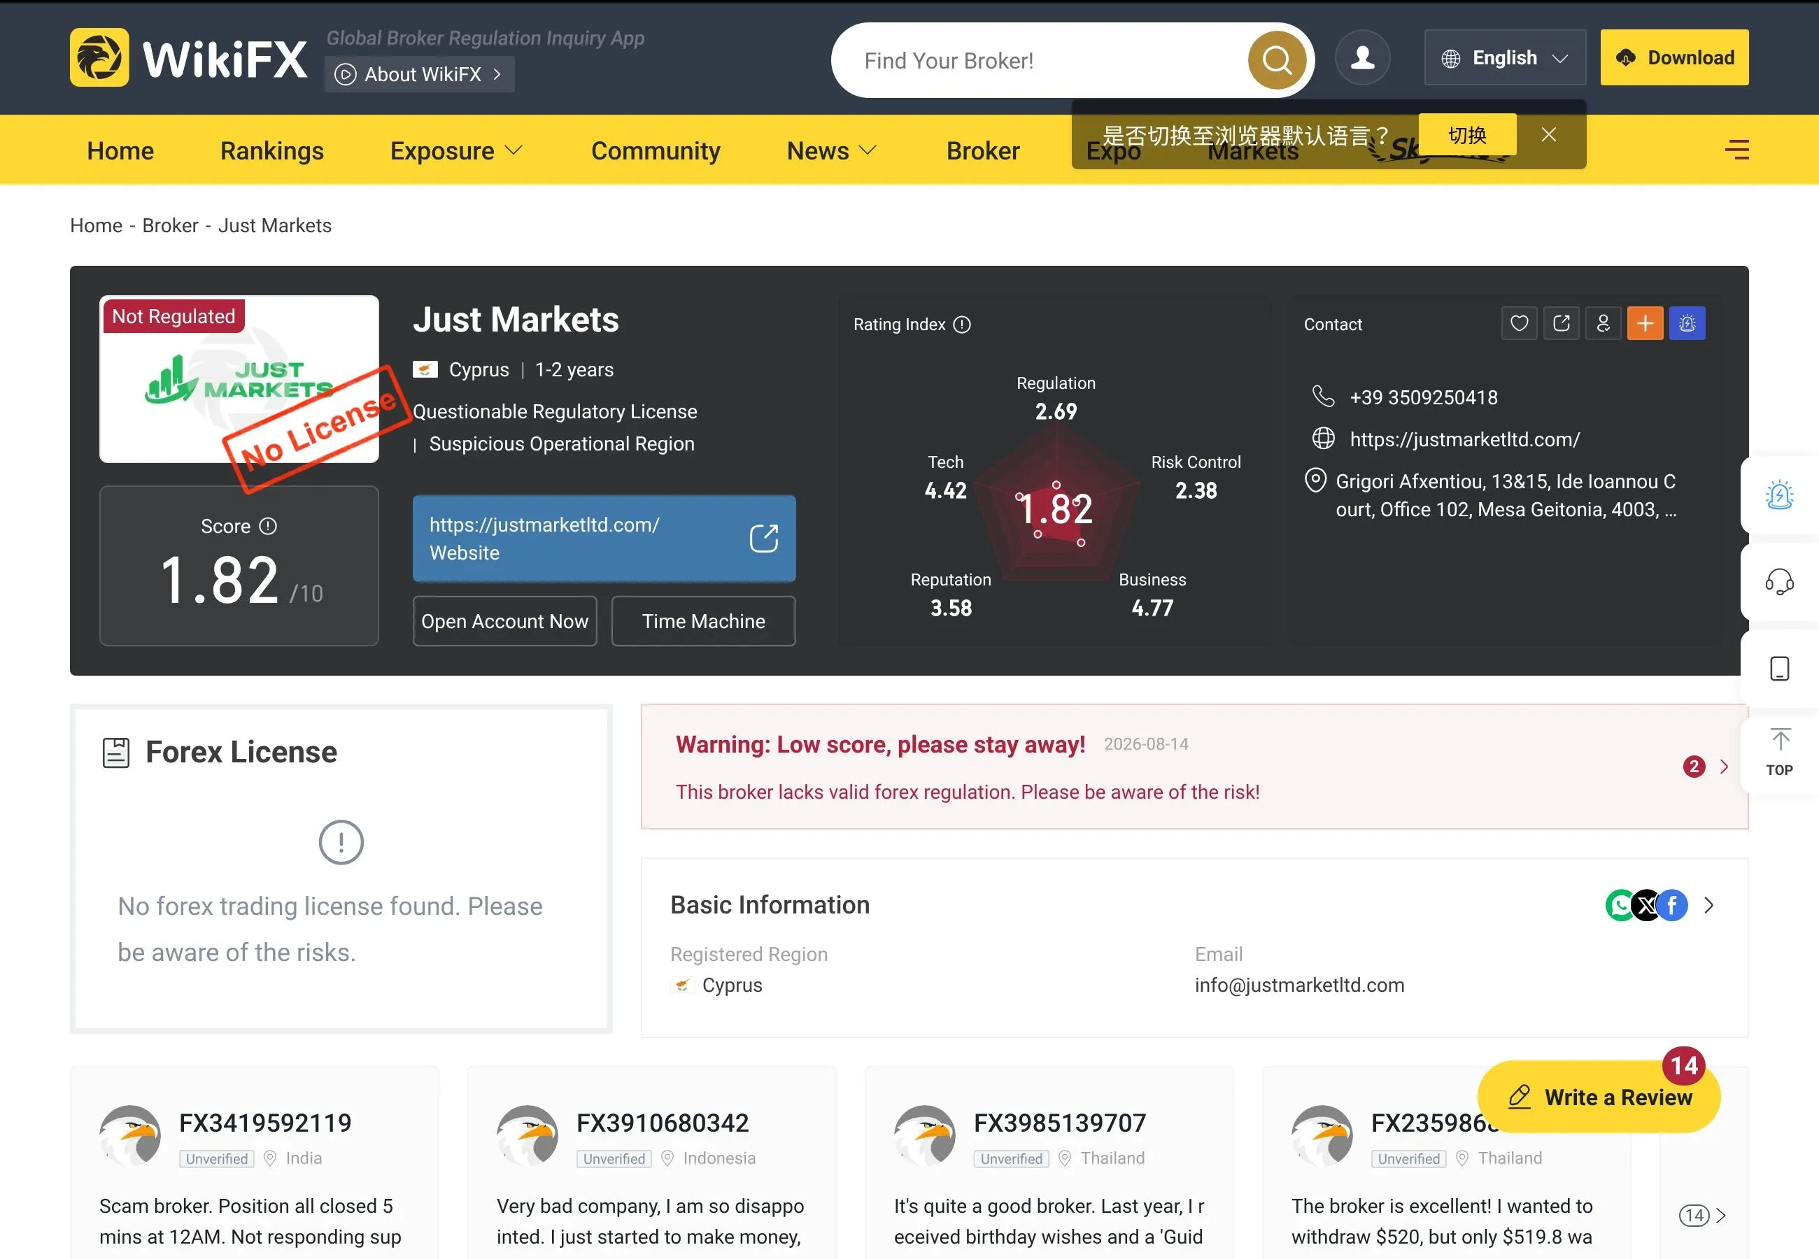Click the email info@justmarketltd.com
This screenshot has height=1259, width=1819.
(x=1299, y=986)
